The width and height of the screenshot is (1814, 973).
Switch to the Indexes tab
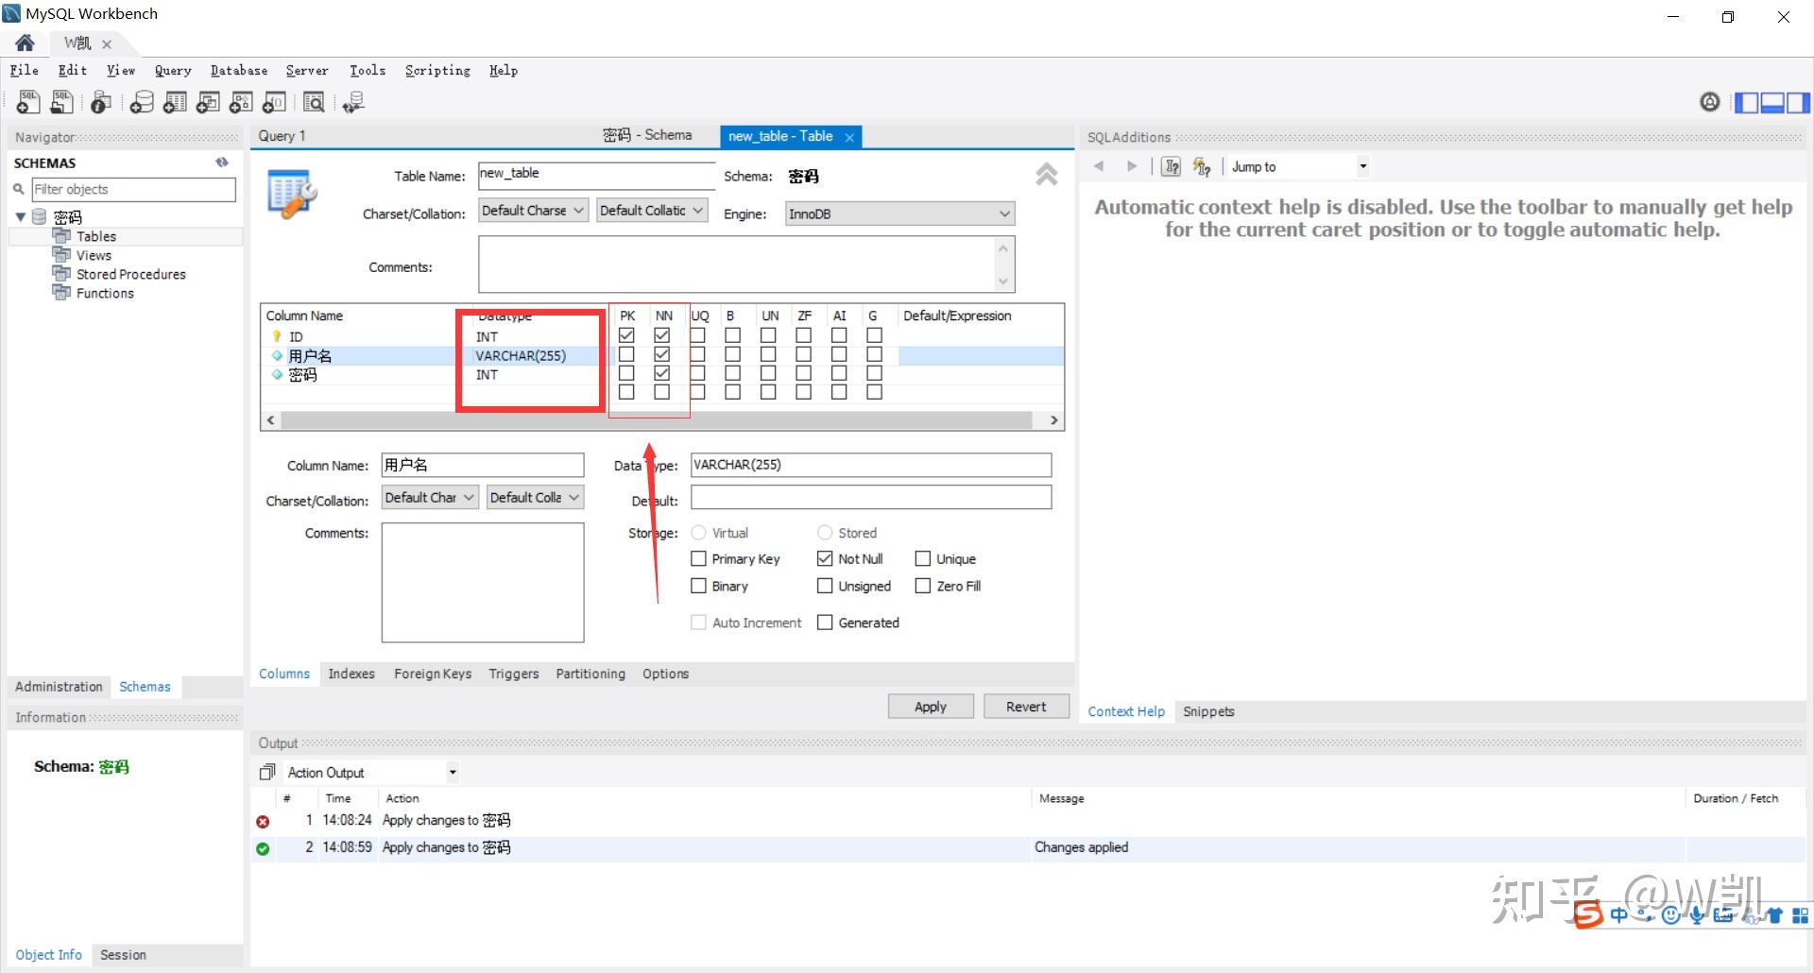[x=351, y=674]
